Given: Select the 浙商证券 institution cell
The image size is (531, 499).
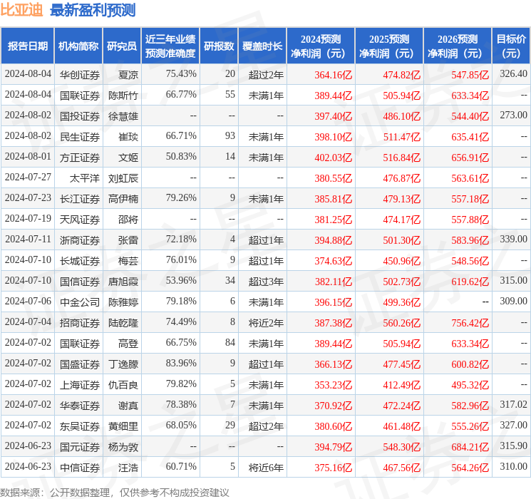Looking at the screenshot, I should pyautogui.click(x=80, y=240).
